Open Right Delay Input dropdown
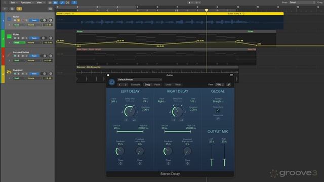 tap(161, 101)
